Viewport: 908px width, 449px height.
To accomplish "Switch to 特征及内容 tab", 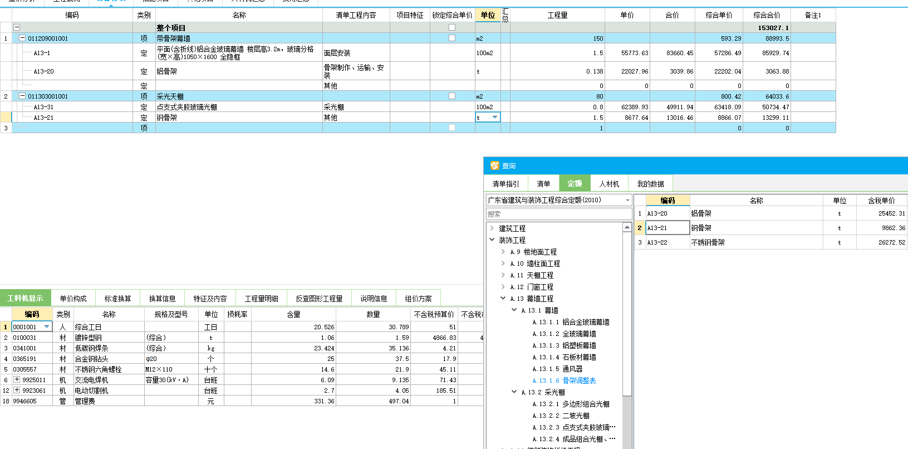I will 210,298.
